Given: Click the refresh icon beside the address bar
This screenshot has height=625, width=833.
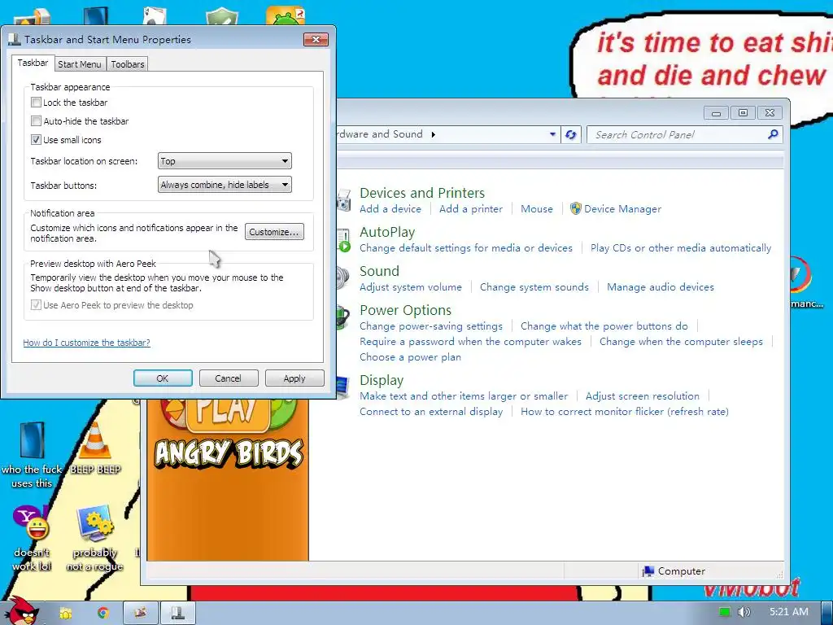Looking at the screenshot, I should click(x=570, y=134).
